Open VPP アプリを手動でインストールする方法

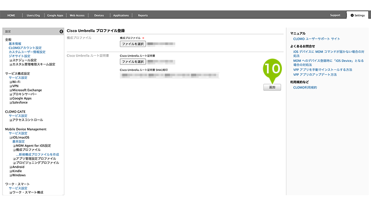click(x=323, y=69)
